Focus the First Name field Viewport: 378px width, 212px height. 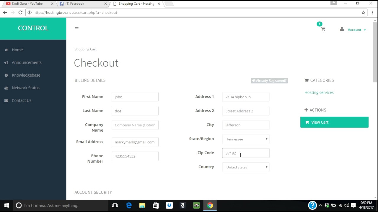coord(135,97)
